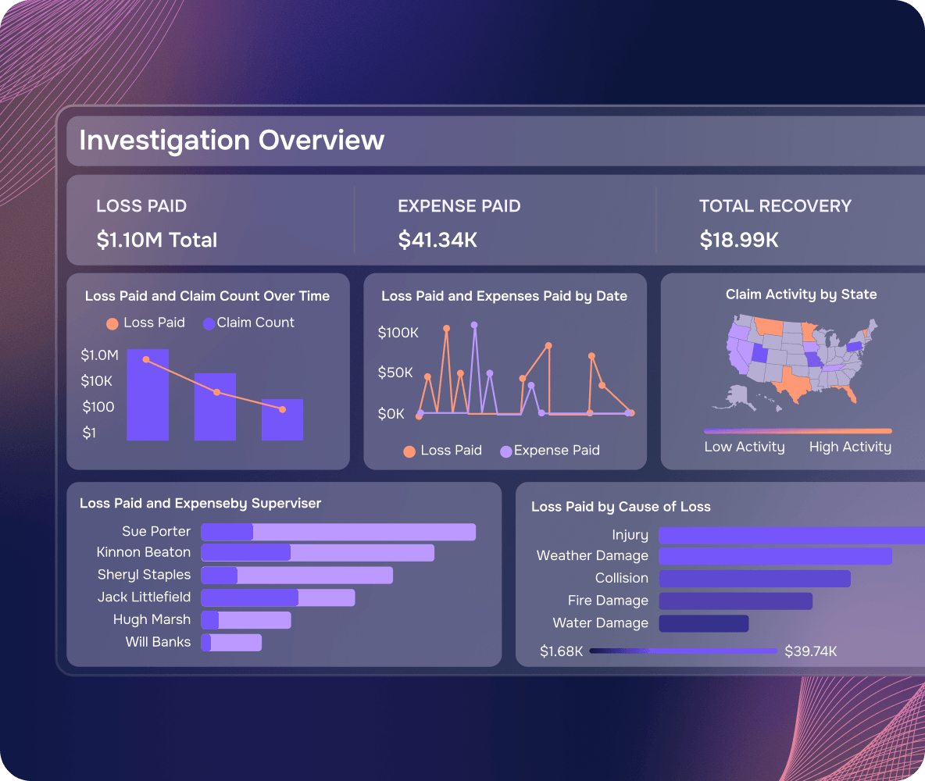
Task: Select the TOTAL RECOVERY label
Action: (x=775, y=206)
